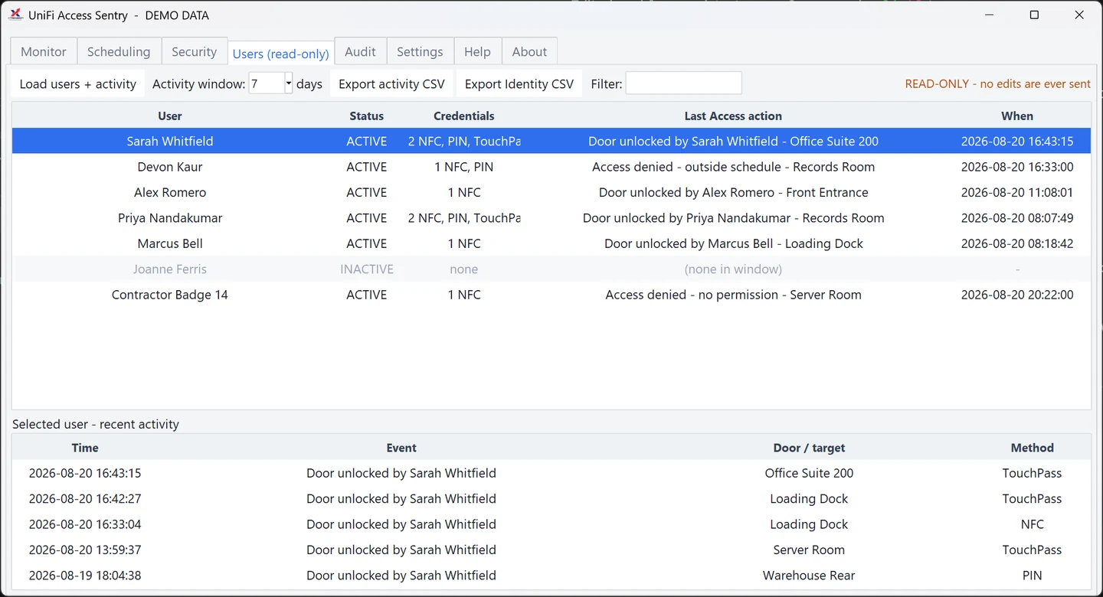Select the Alex Romero user row
This screenshot has width=1103, height=597.
[551, 192]
